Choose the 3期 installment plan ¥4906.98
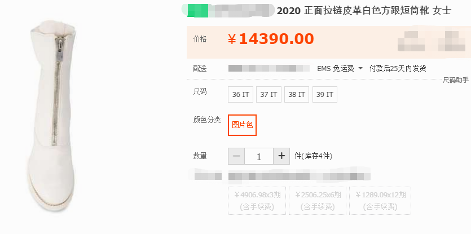 (257, 201)
